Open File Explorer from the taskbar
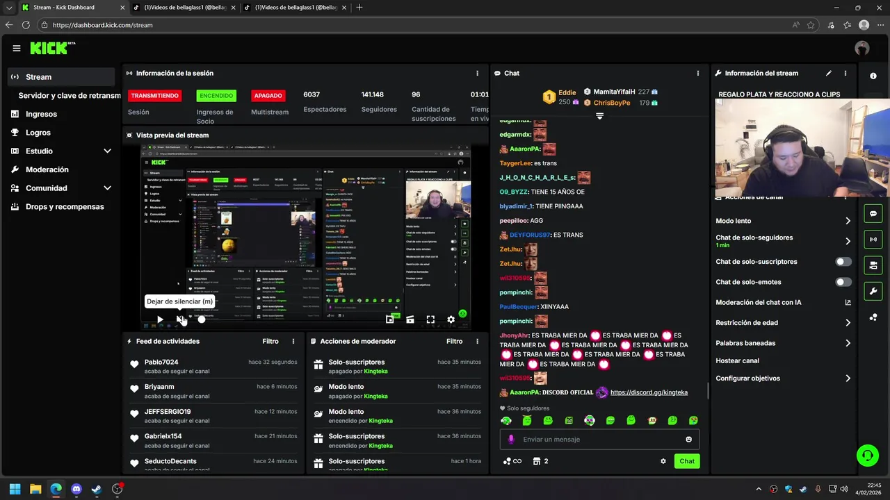Screen dimensions: 890x500 point(35,489)
